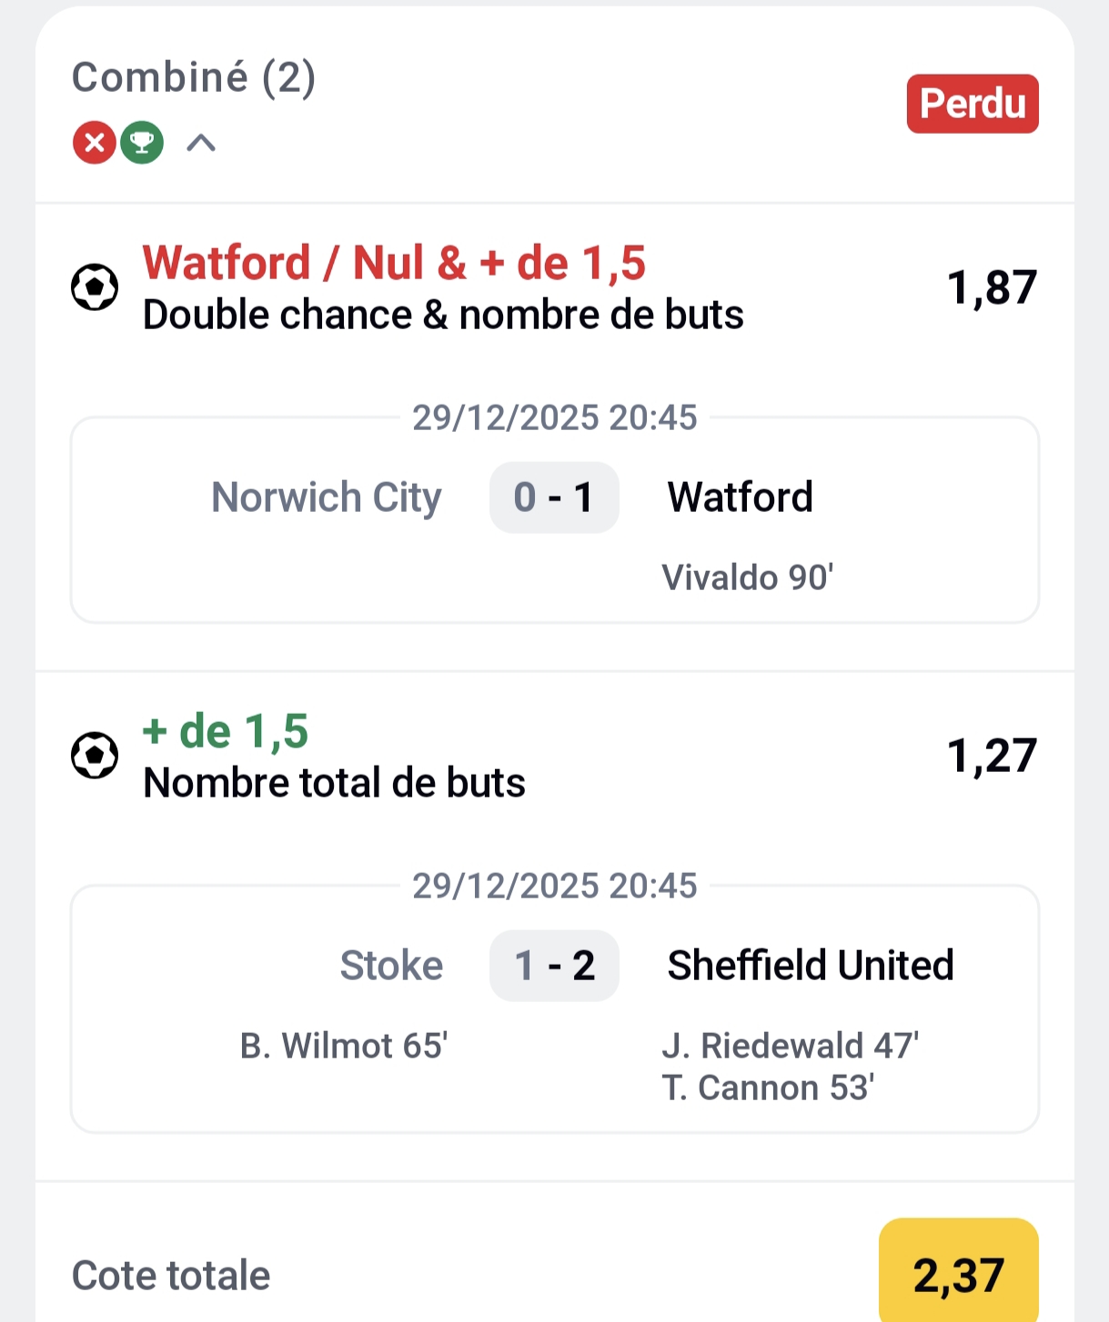Select Norwich City team name
The image size is (1109, 1322).
point(326,497)
